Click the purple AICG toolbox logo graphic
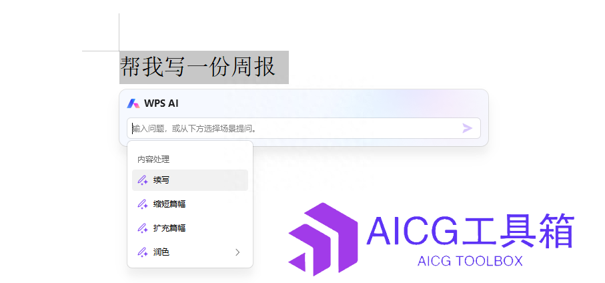The height and width of the screenshot is (283, 605). pyautogui.click(x=323, y=240)
